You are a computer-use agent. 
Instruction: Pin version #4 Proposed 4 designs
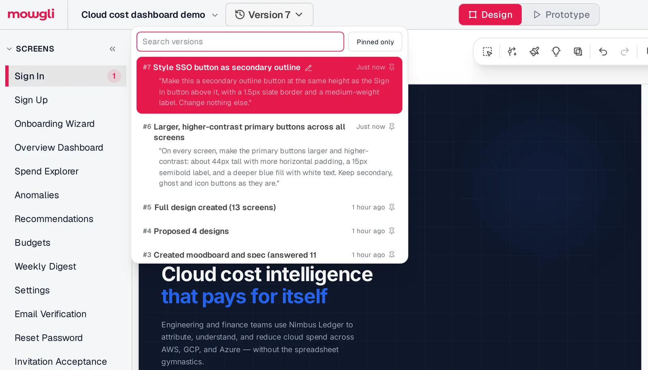tap(392, 231)
